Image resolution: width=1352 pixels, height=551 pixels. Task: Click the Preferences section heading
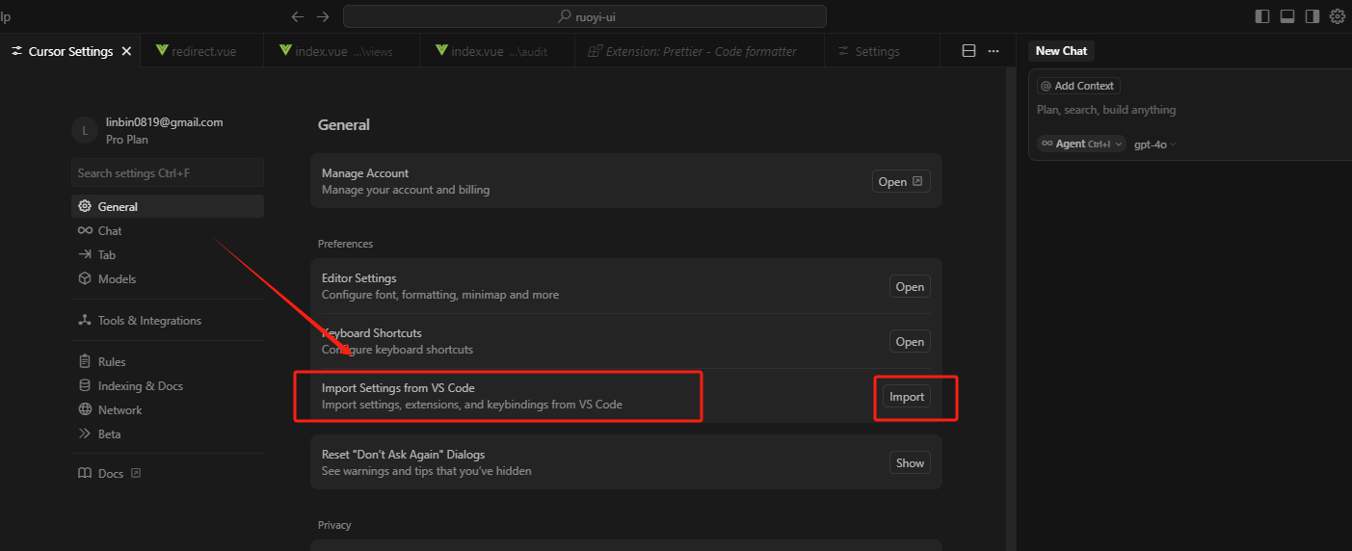pyautogui.click(x=345, y=244)
